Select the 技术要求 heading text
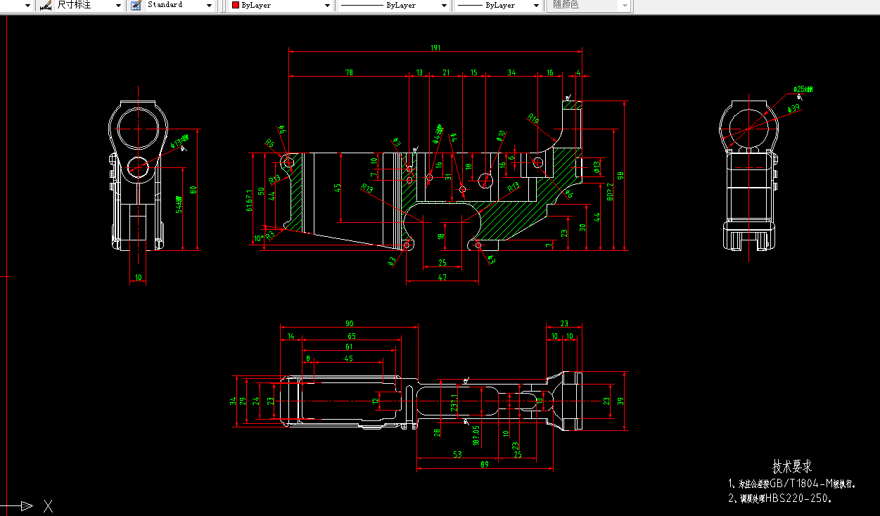Image resolution: width=880 pixels, height=516 pixels. (792, 467)
